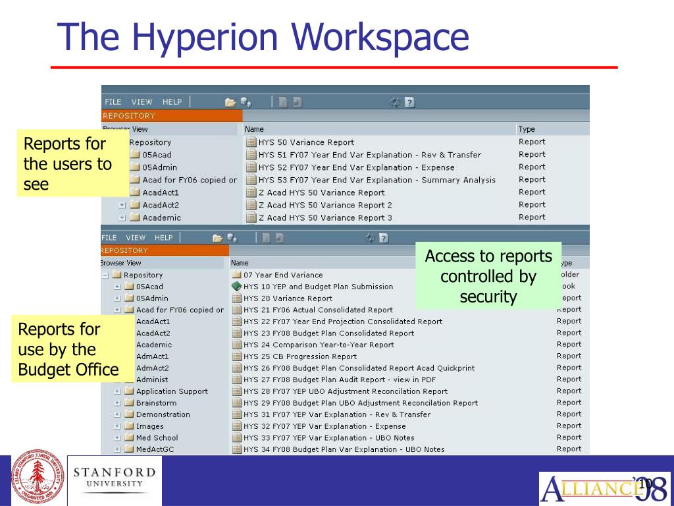Sort by the Name column header in the upper panel
This screenshot has height=506, width=674.
(254, 129)
